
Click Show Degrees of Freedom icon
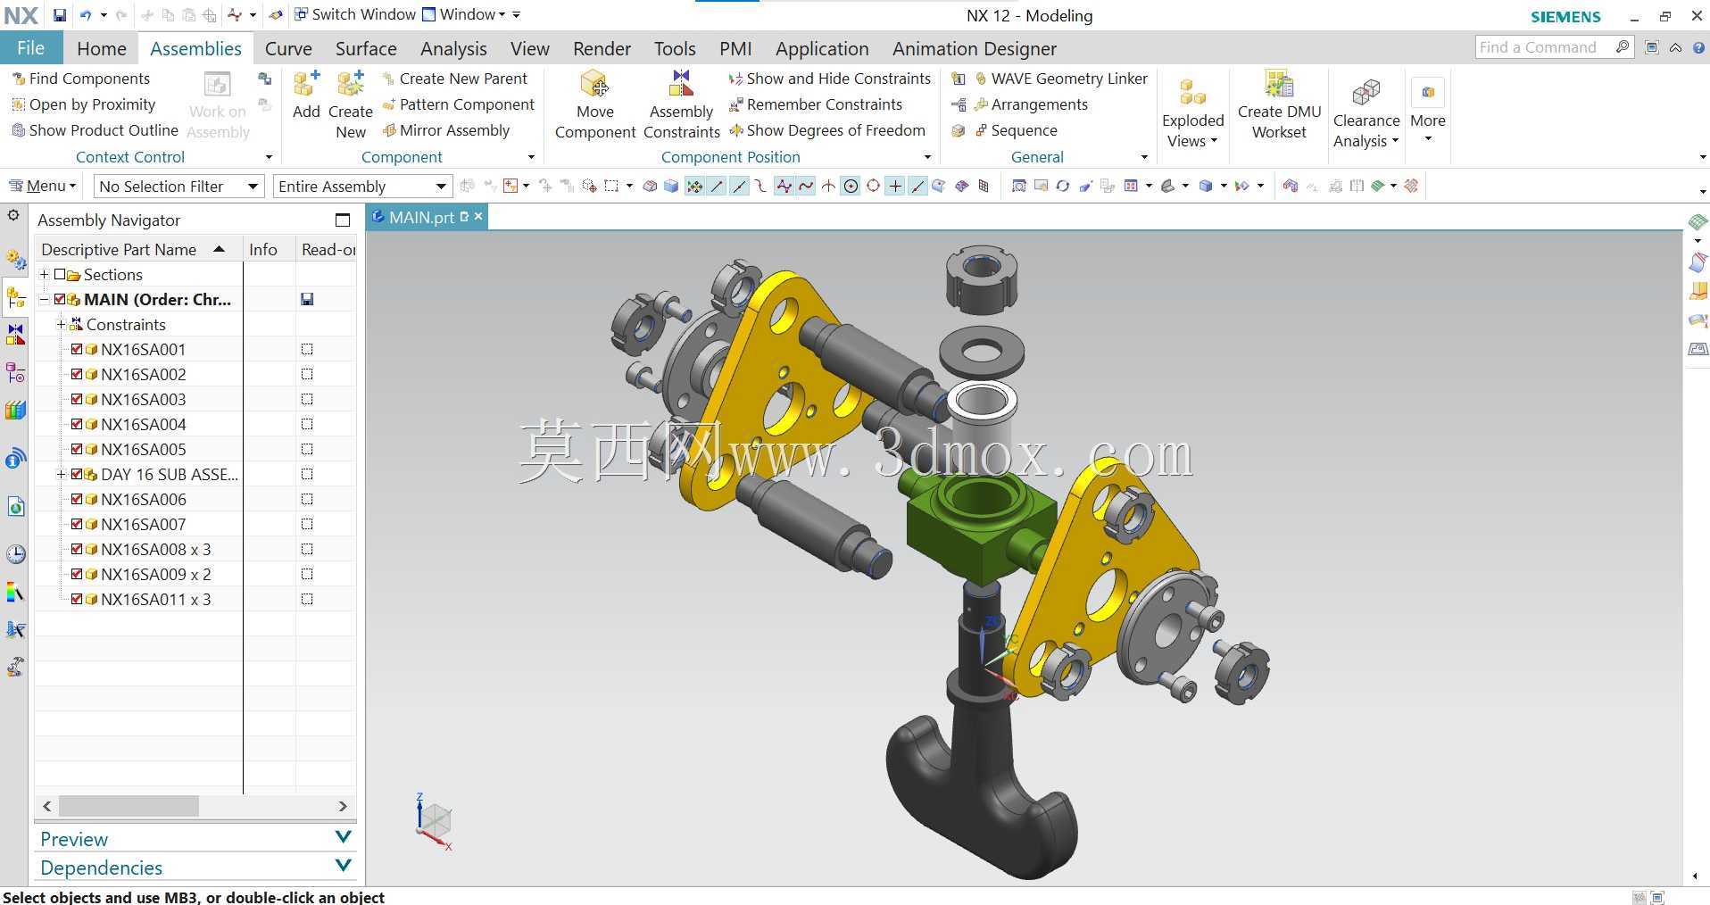(736, 130)
